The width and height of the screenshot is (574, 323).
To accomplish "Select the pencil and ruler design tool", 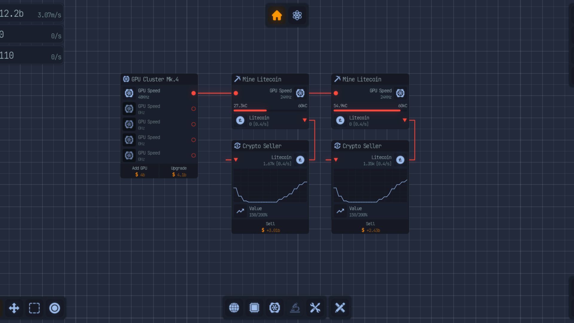I will coord(340,307).
